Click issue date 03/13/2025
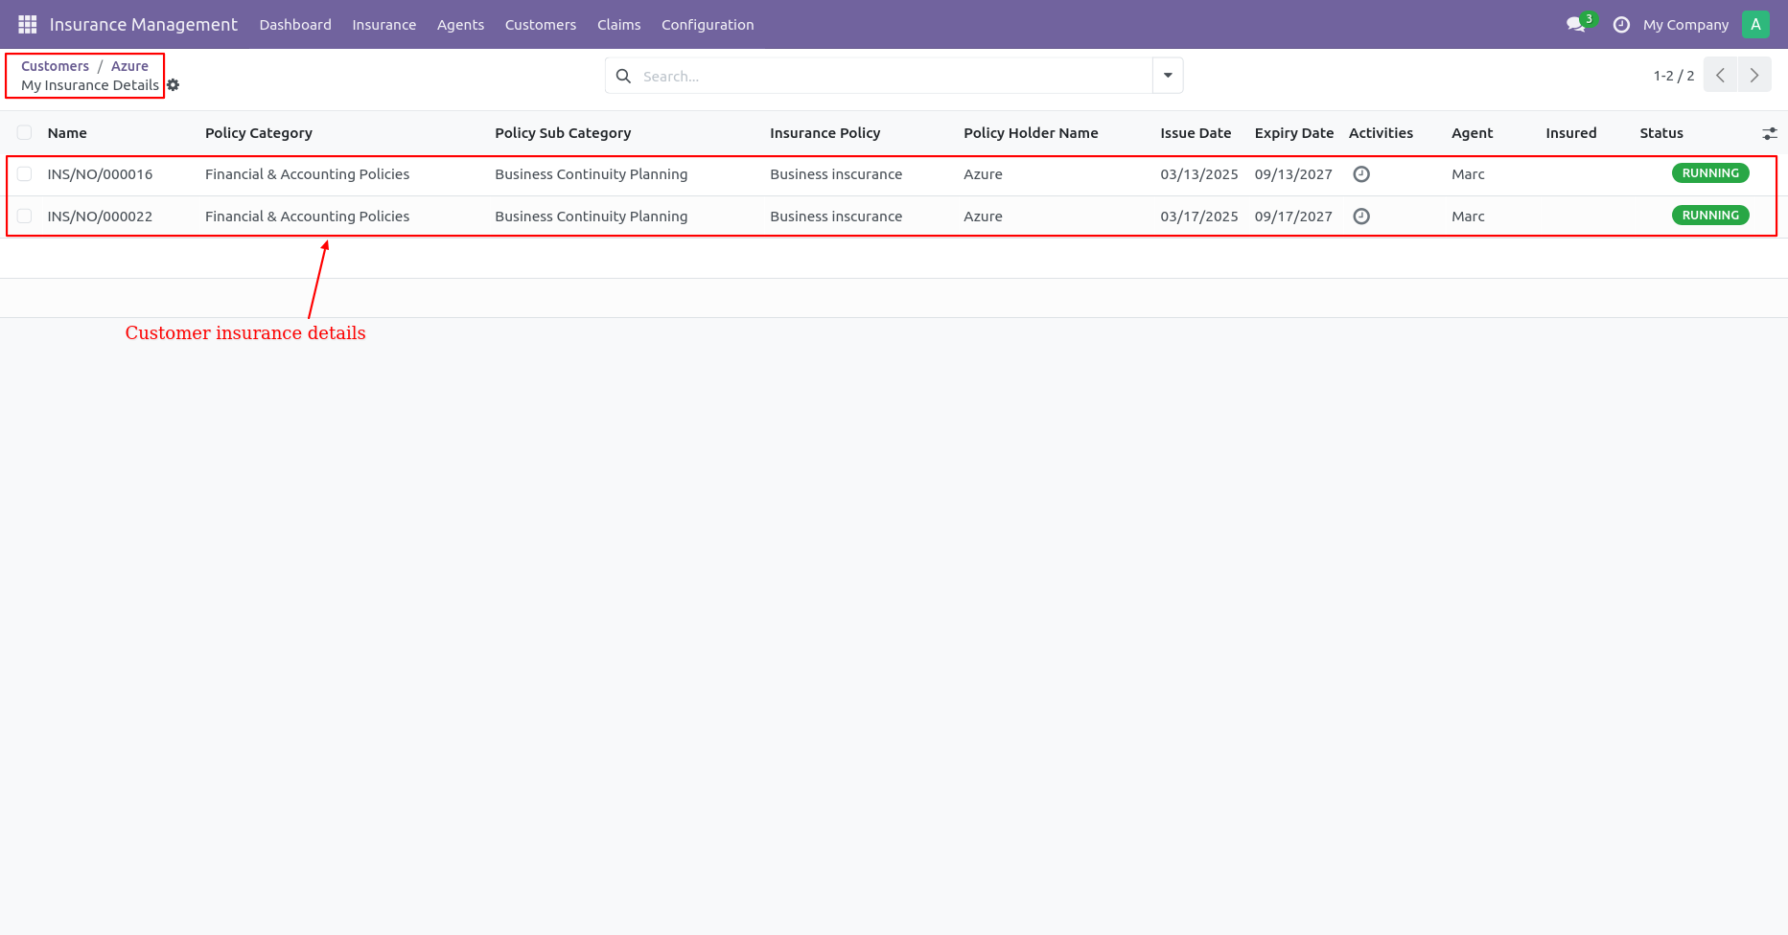This screenshot has height=935, width=1788. click(x=1199, y=174)
